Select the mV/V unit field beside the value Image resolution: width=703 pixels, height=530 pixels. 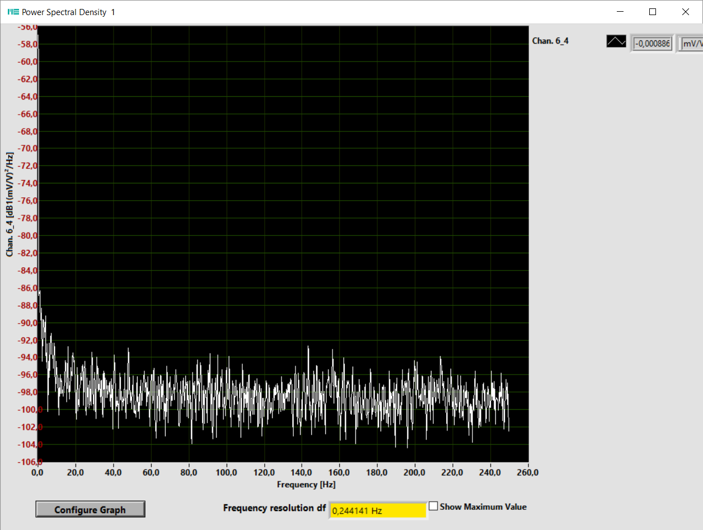[691, 44]
